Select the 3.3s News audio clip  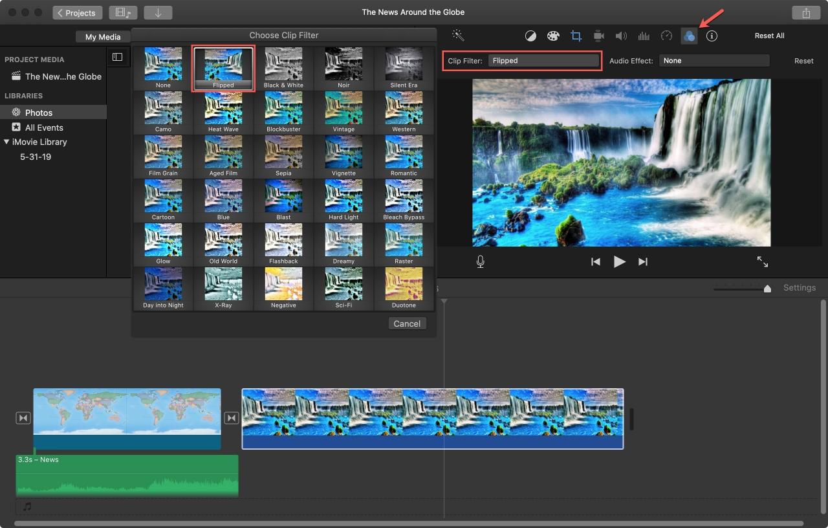[x=127, y=476]
